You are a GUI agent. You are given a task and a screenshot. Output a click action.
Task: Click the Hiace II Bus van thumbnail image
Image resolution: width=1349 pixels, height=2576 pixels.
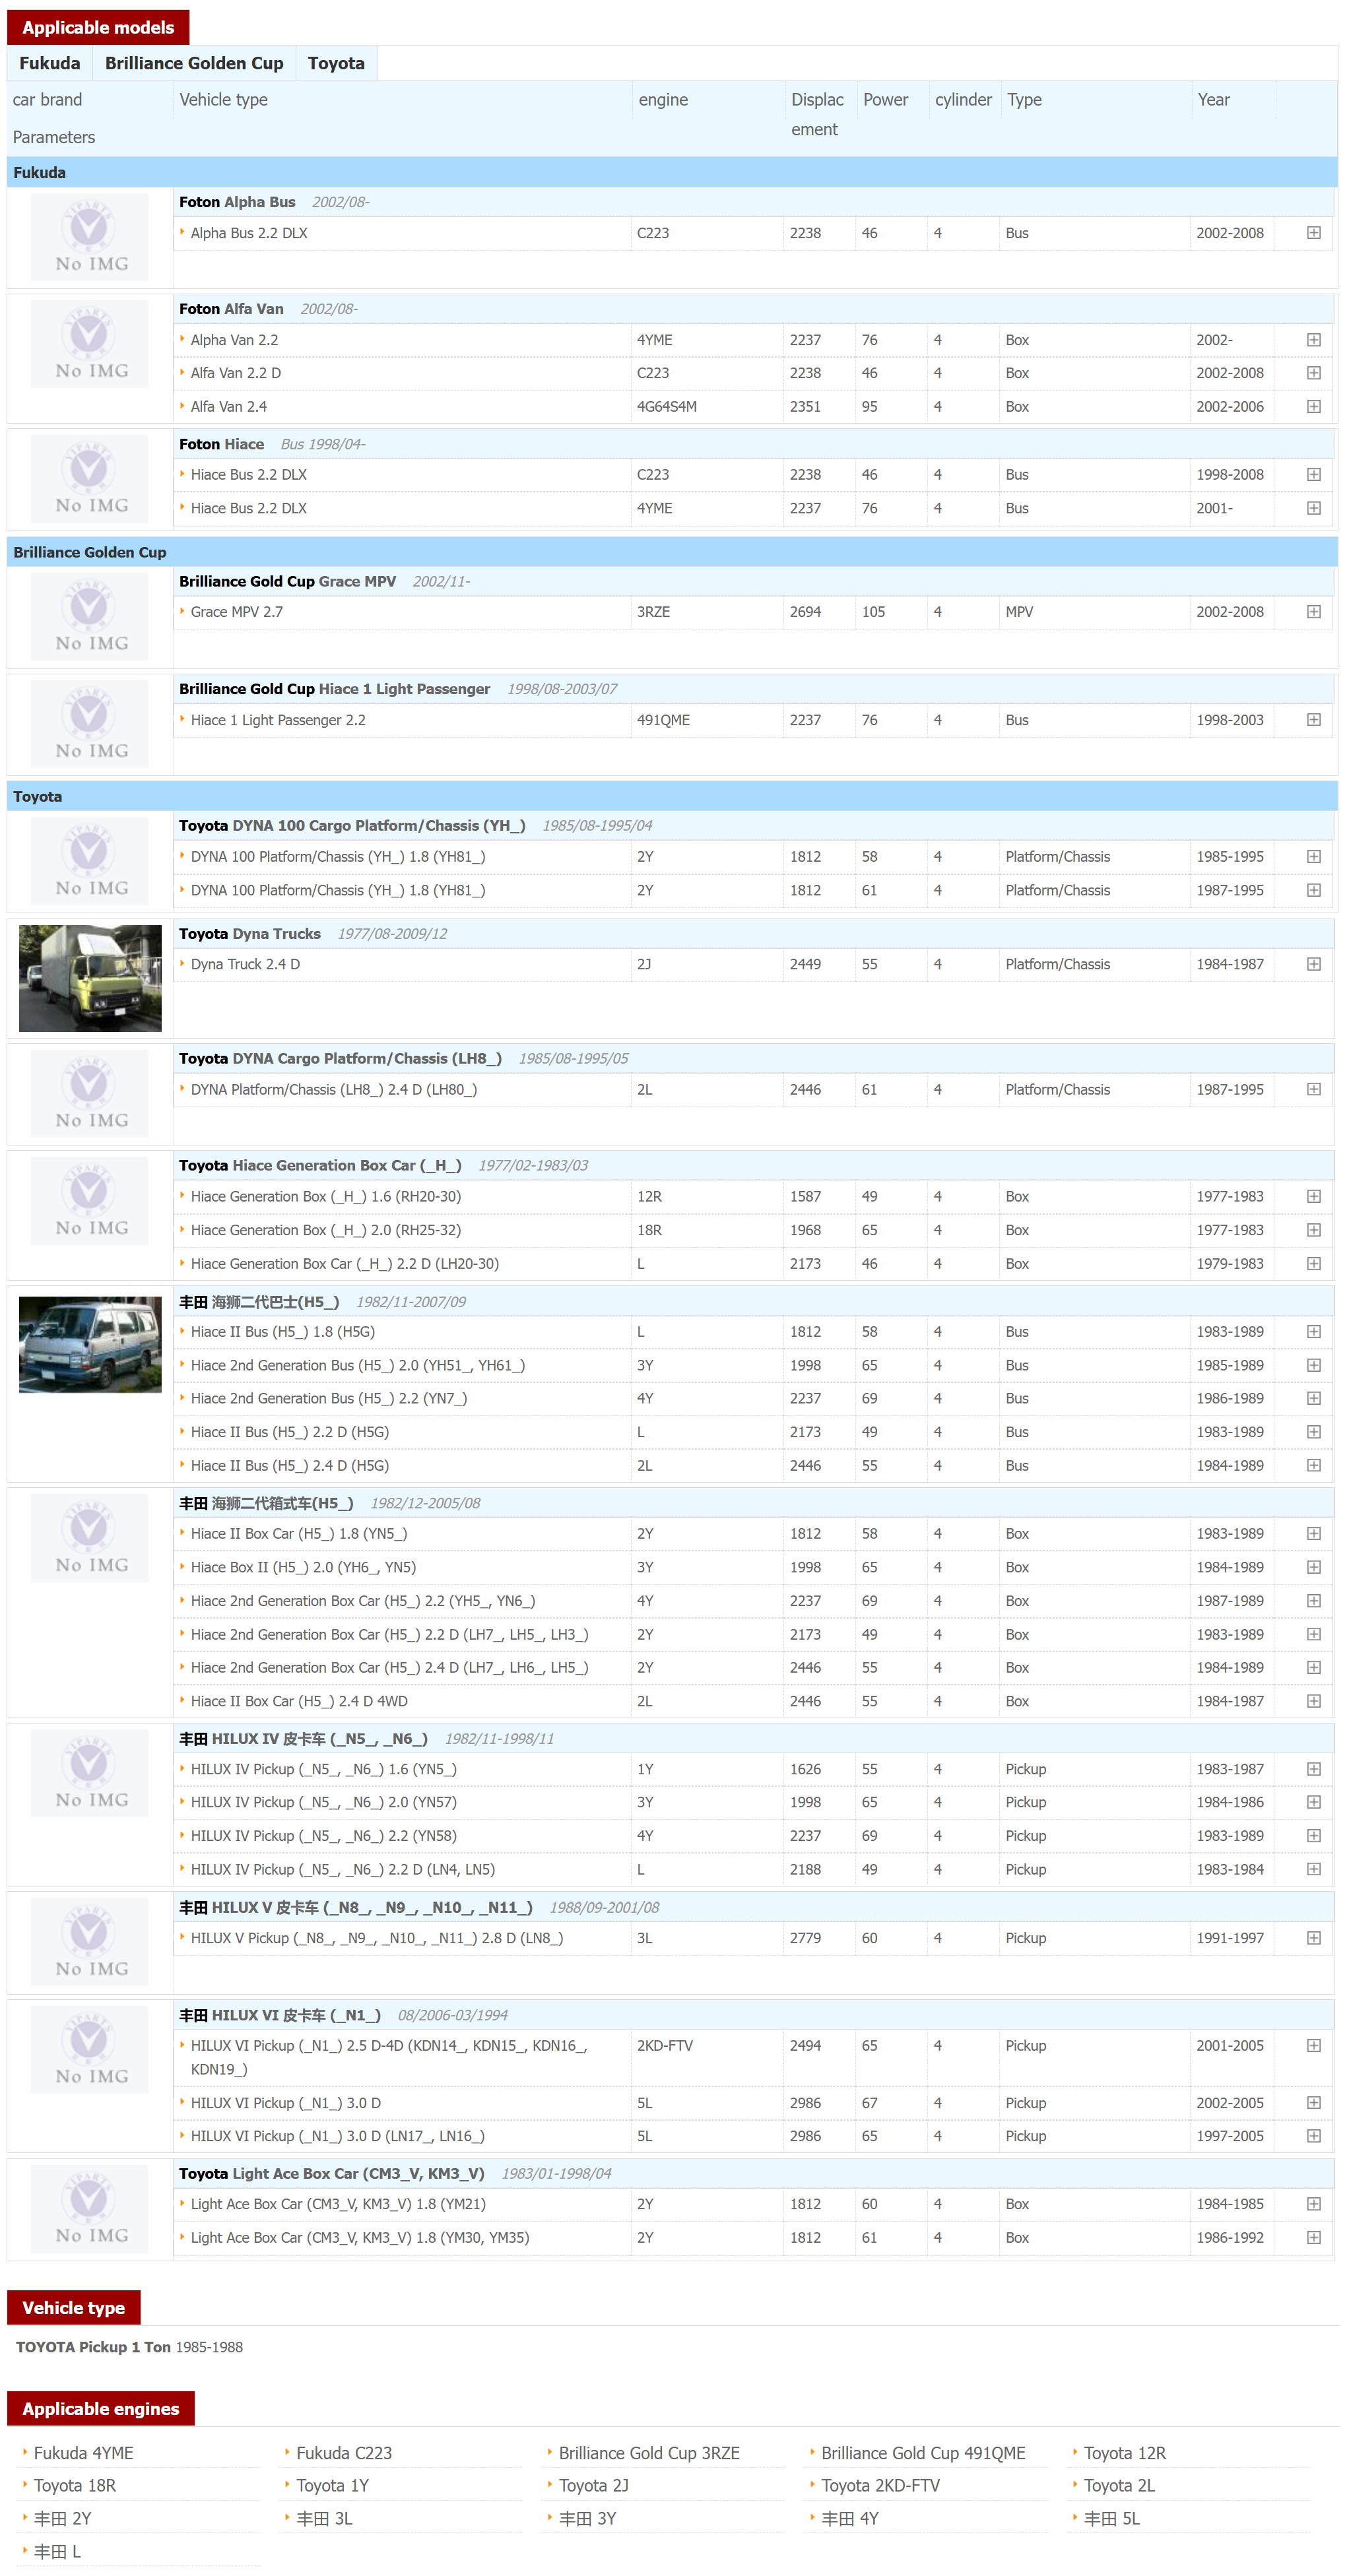(x=90, y=1345)
